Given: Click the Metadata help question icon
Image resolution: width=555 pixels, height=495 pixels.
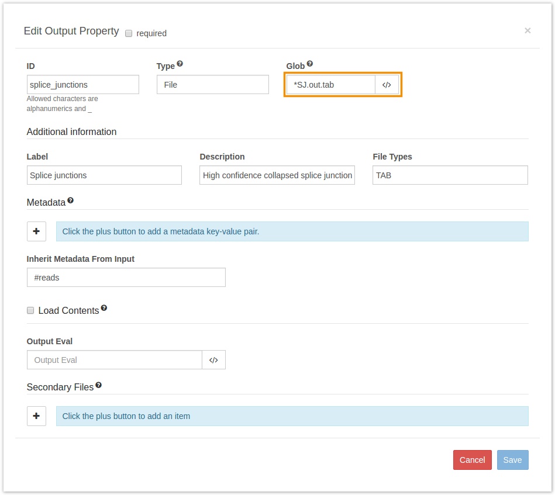Looking at the screenshot, I should coord(71,200).
